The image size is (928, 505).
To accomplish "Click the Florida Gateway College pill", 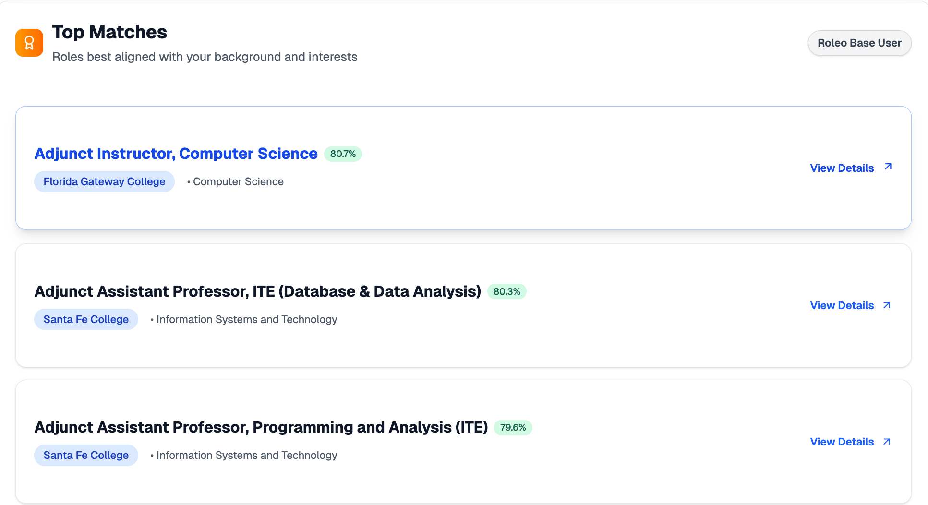I will (104, 181).
